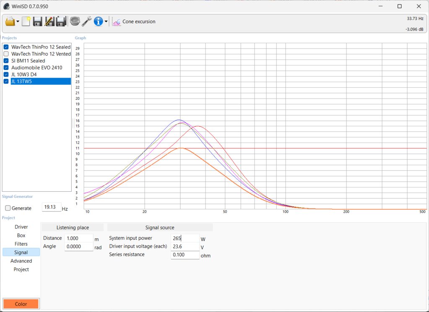Click the orange Color button
429x312 pixels.
click(x=21, y=304)
